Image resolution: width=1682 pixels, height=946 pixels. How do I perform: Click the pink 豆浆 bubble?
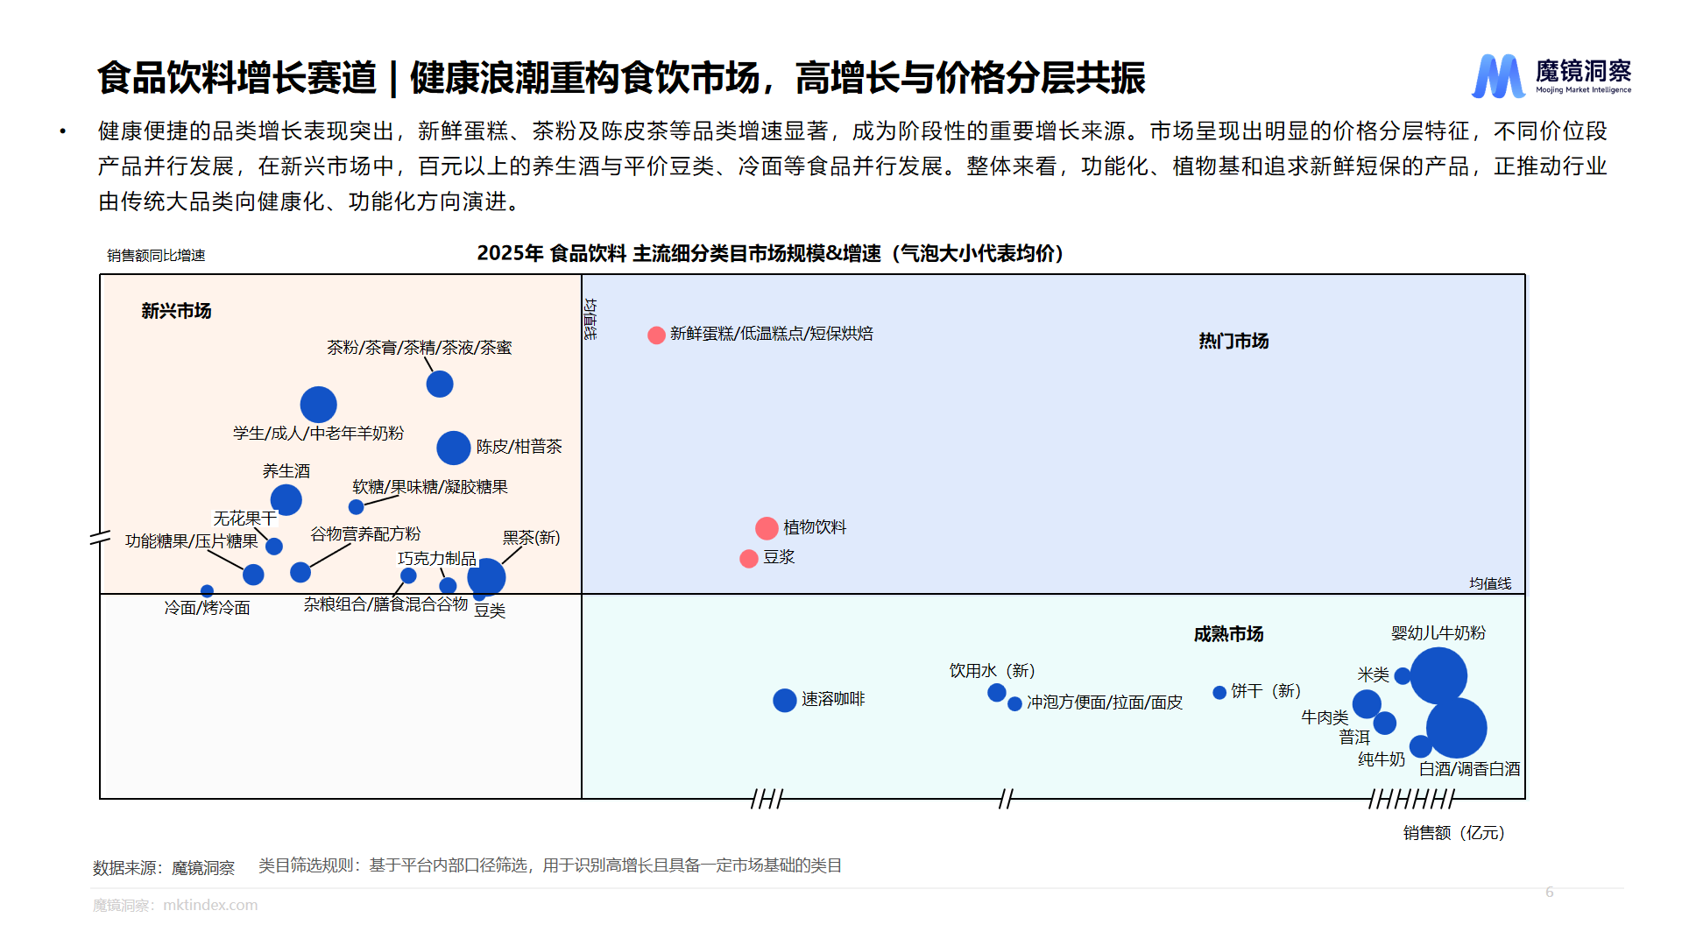[749, 559]
